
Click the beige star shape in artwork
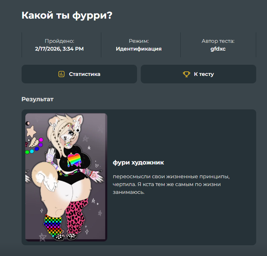(31, 131)
